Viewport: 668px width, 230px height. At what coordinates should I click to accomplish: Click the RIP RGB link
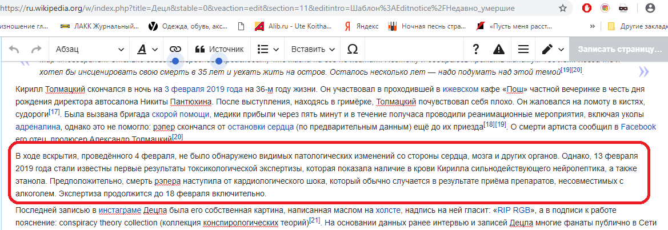tap(513, 210)
